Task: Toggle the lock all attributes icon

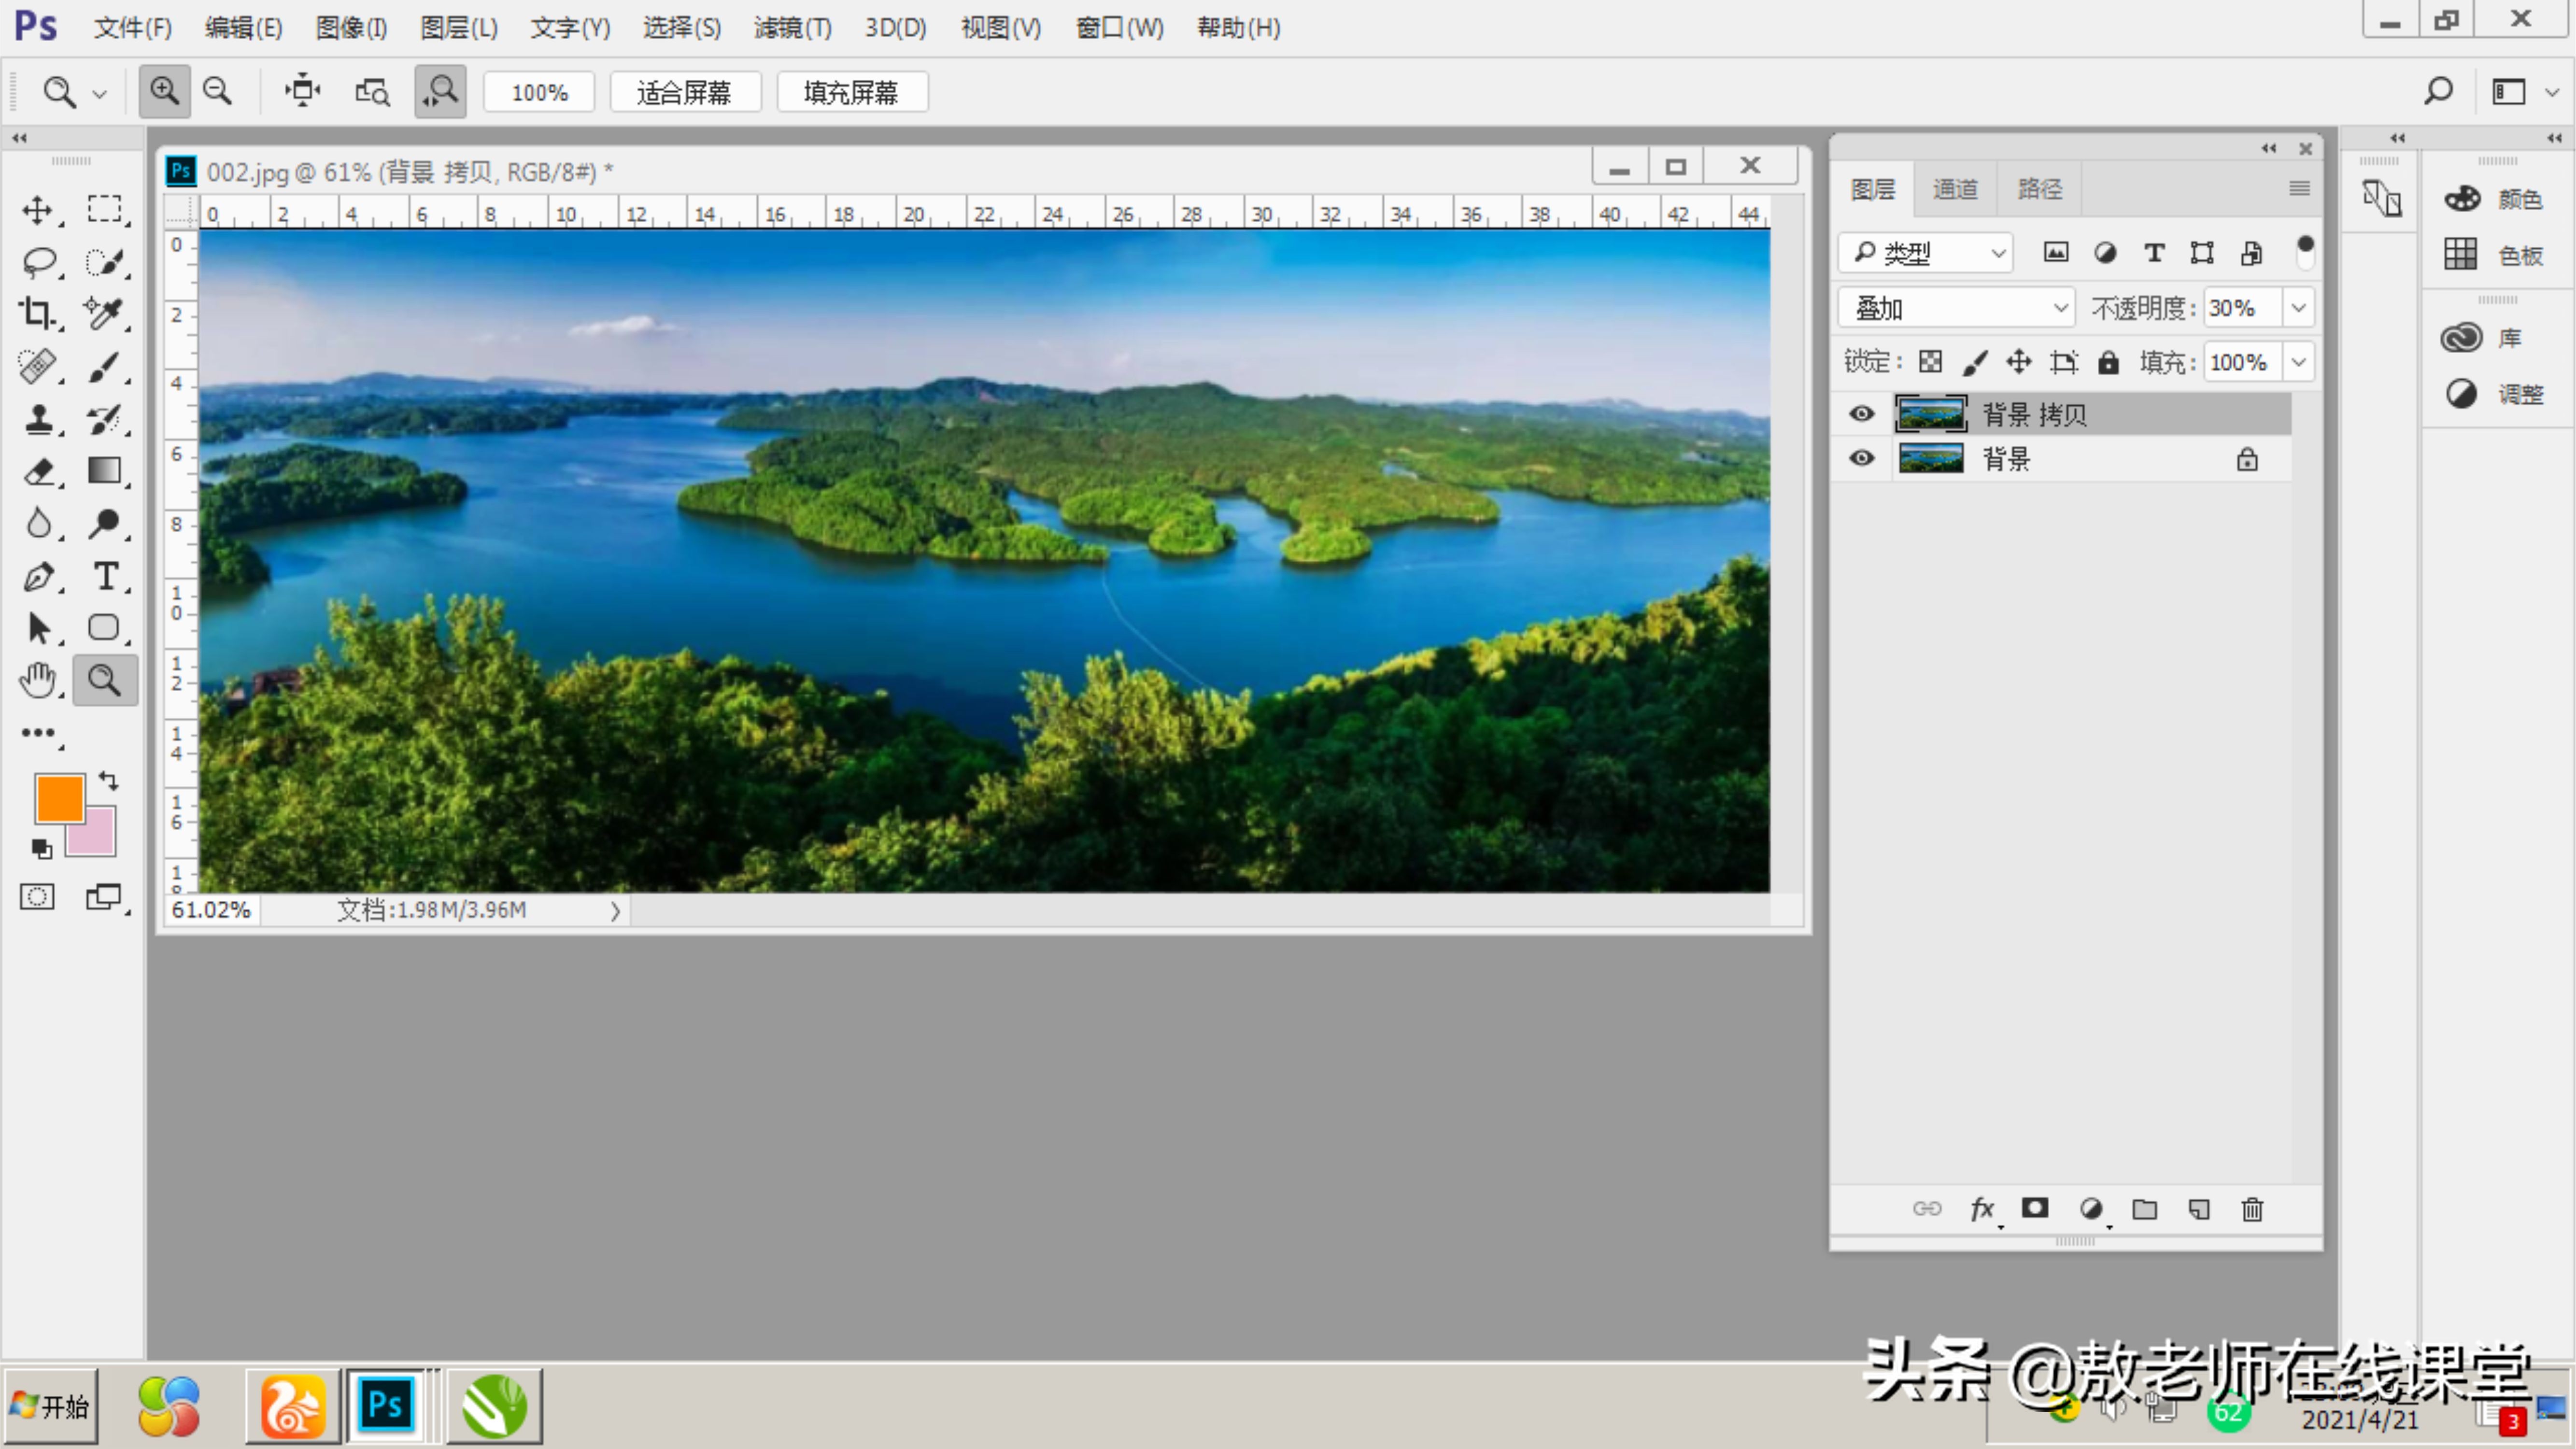Action: pyautogui.click(x=2108, y=362)
